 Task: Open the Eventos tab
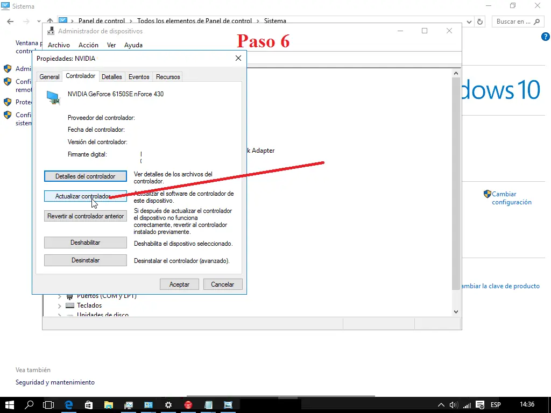(x=139, y=76)
